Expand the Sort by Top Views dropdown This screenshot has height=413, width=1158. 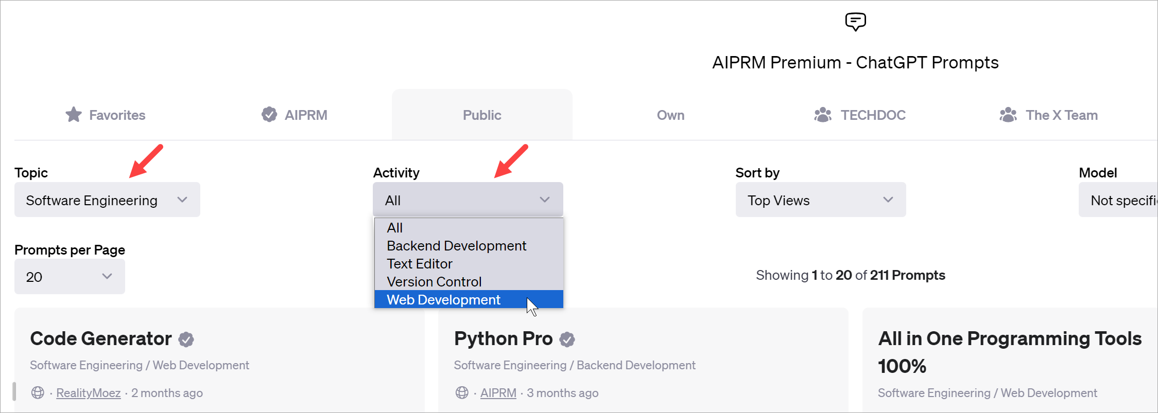pyautogui.click(x=820, y=200)
